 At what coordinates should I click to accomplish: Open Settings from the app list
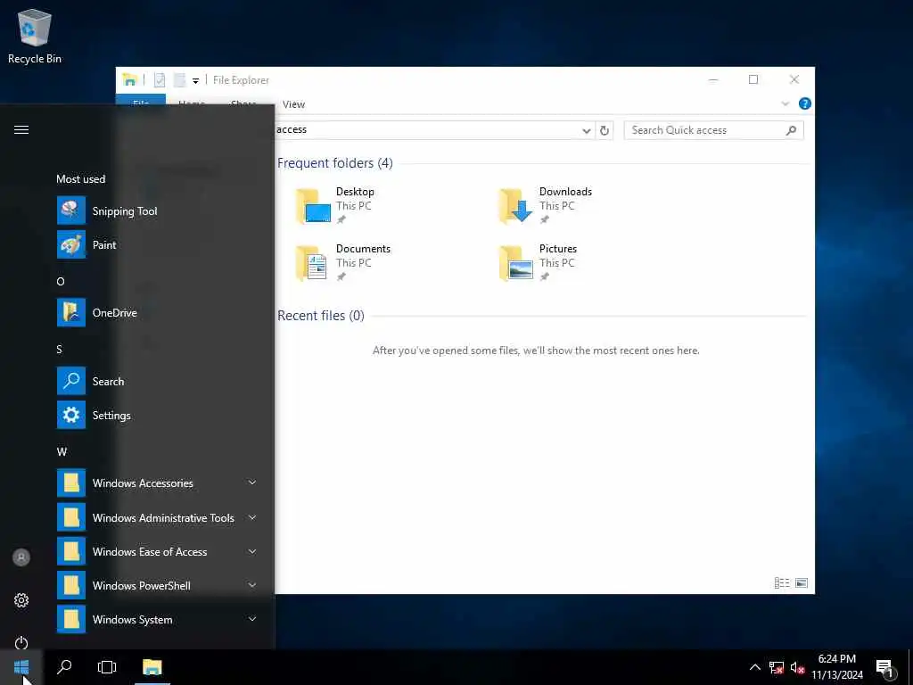click(x=157, y=416)
